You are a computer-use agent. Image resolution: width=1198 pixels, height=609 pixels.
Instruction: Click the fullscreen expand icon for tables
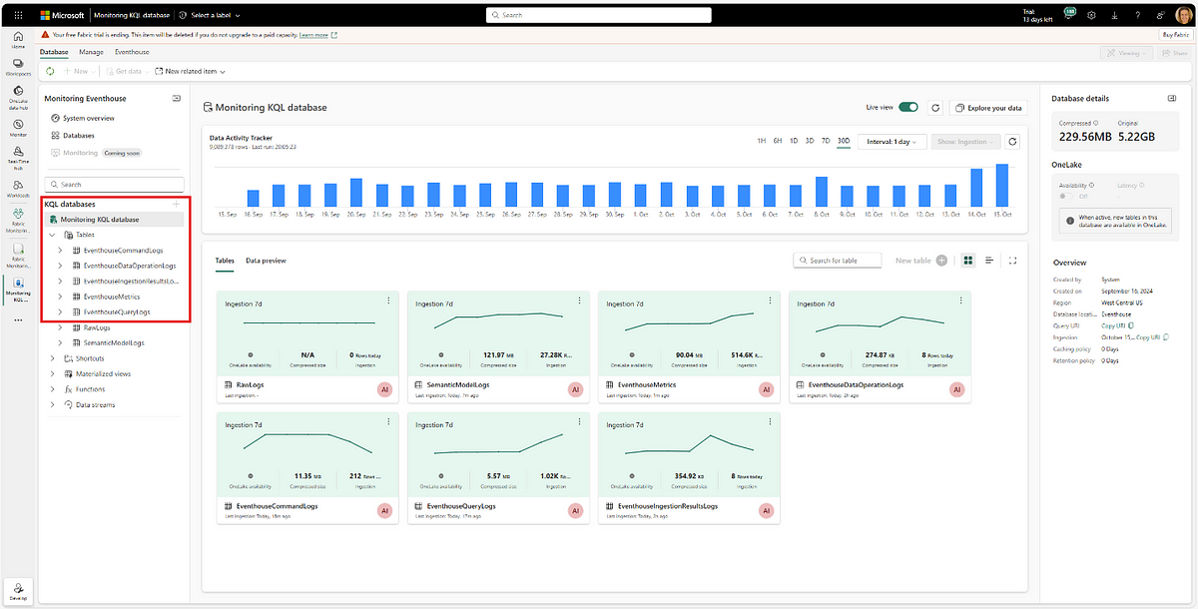click(1013, 261)
